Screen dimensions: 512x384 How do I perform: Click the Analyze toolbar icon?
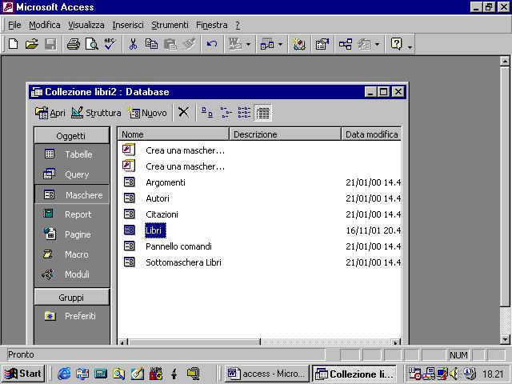[267, 44]
